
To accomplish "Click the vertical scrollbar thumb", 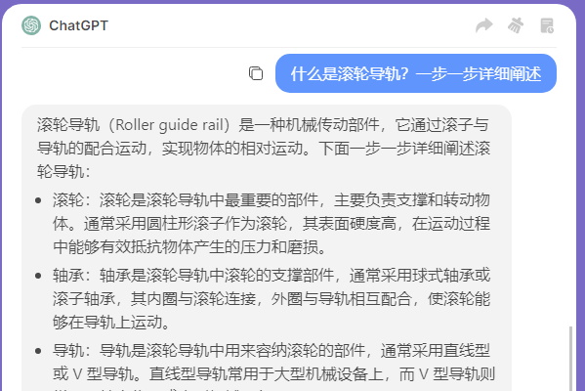I will pyautogui.click(x=570, y=359).
